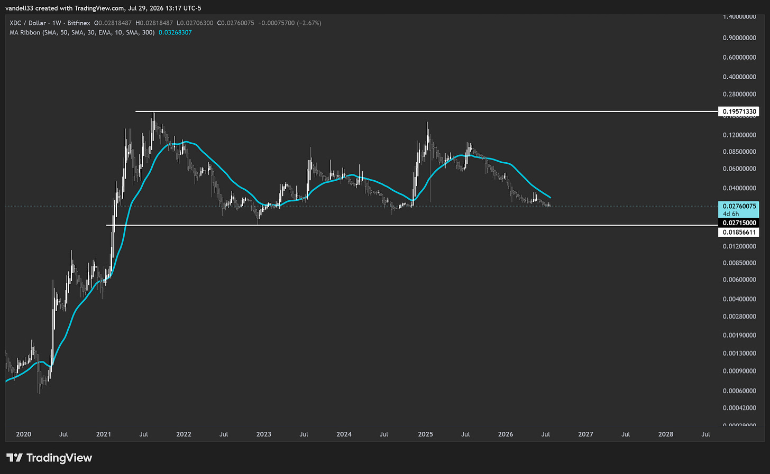Click the 0.00130000 price axis label
The image size is (770, 474).
click(739, 354)
